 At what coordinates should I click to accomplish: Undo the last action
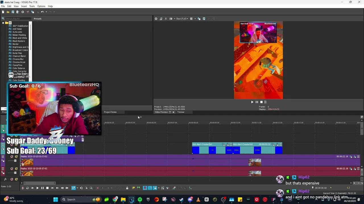click(x=42, y=12)
